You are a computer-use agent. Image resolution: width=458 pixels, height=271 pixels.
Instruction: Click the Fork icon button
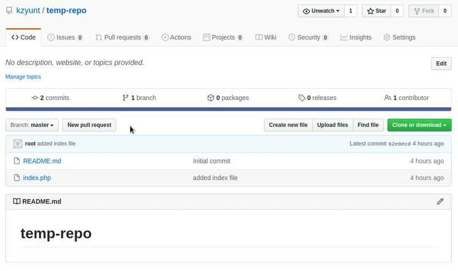tap(424, 11)
